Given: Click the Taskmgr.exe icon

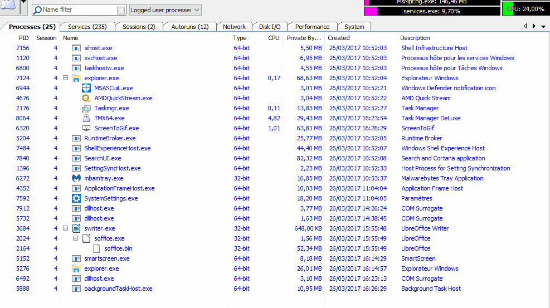Looking at the screenshot, I should point(86,108).
